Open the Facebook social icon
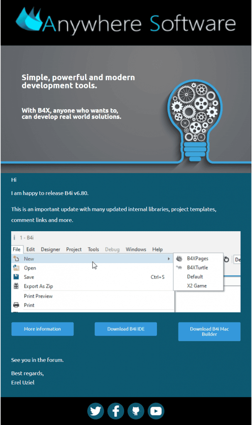 (x=115, y=411)
